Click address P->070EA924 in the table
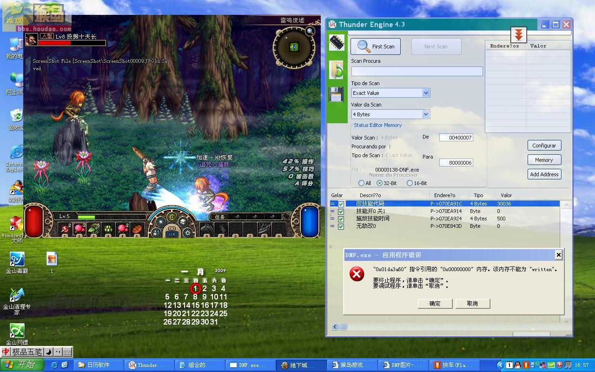595x372 pixels. point(446,219)
